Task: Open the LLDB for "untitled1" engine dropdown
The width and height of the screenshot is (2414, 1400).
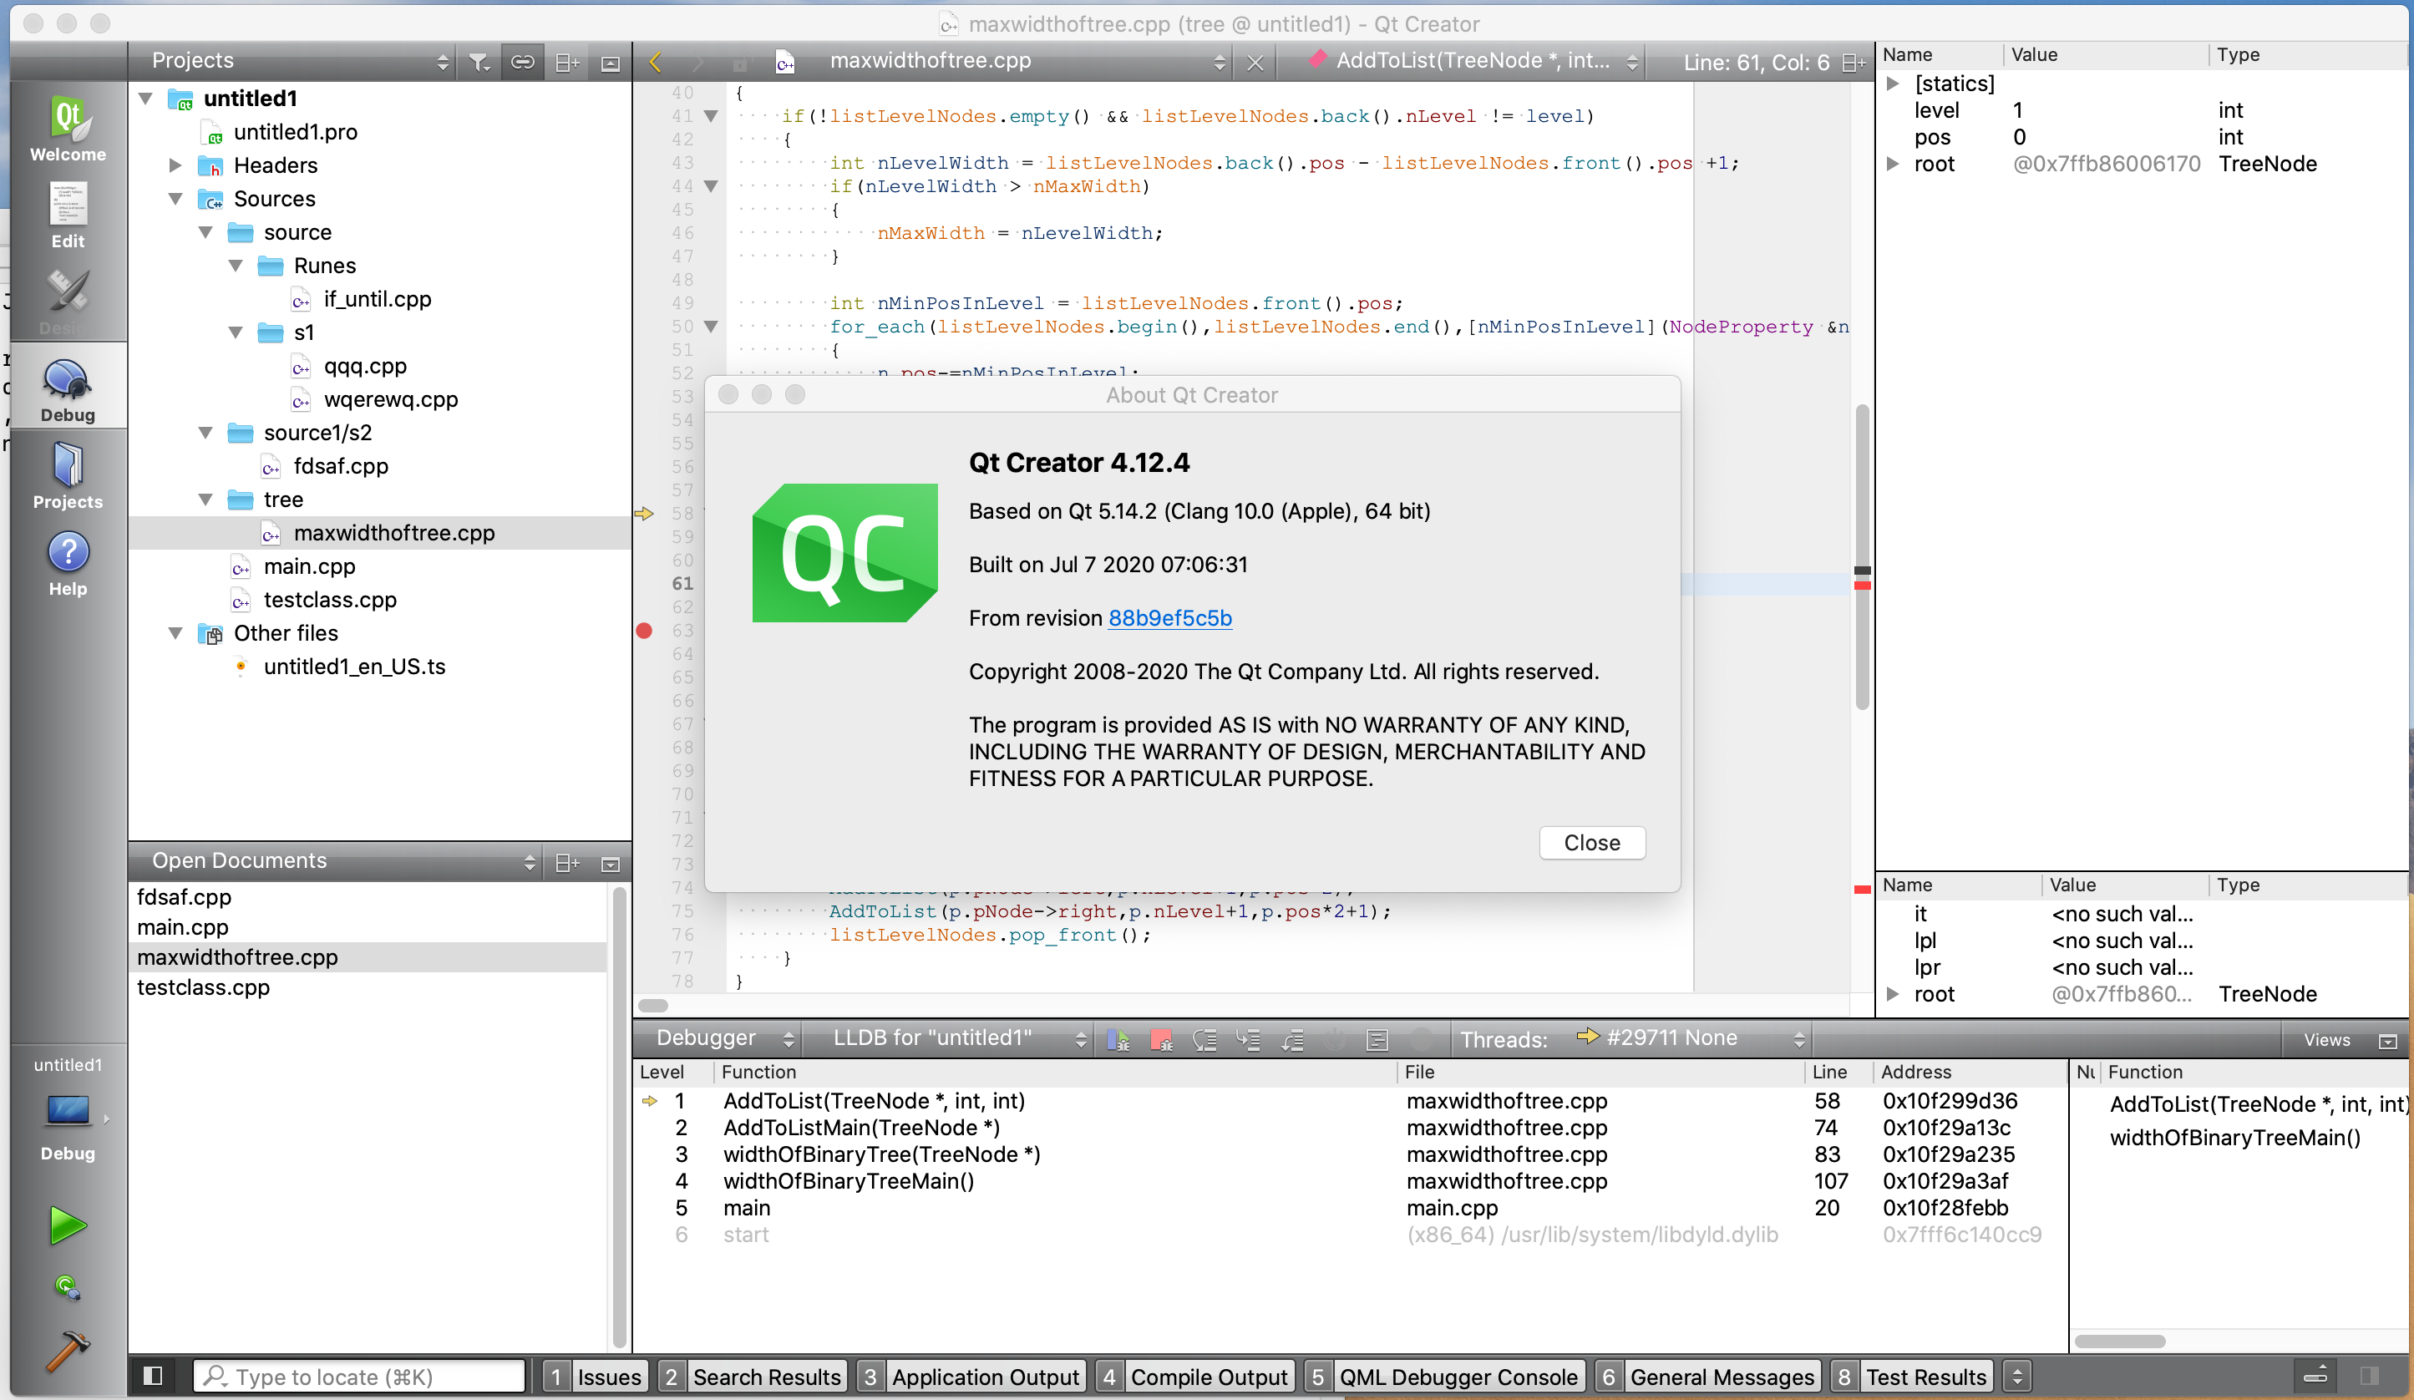Action: click(x=960, y=1039)
